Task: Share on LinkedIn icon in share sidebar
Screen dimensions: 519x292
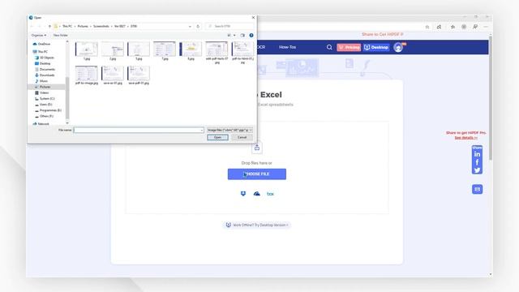Action: pos(477,154)
